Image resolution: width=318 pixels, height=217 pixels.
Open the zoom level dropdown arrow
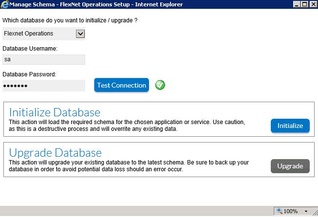pyautogui.click(x=306, y=211)
